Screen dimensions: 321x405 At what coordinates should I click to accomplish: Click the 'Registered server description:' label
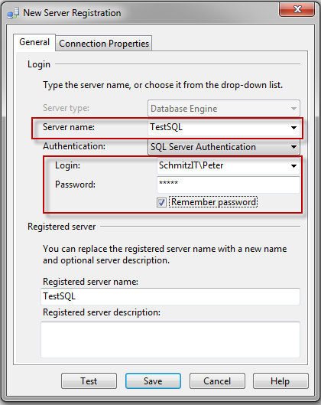point(102,312)
